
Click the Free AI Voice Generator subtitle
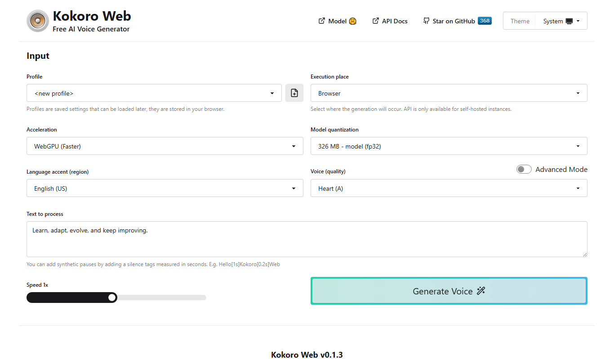pyautogui.click(x=91, y=29)
